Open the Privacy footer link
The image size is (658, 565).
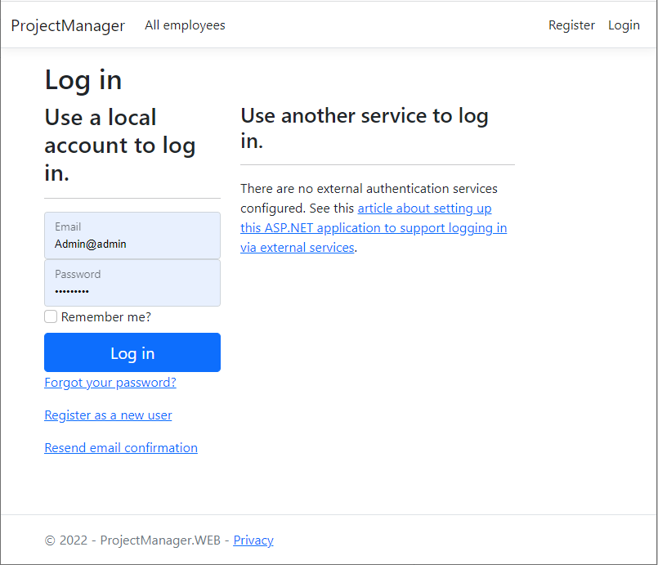pyautogui.click(x=253, y=540)
